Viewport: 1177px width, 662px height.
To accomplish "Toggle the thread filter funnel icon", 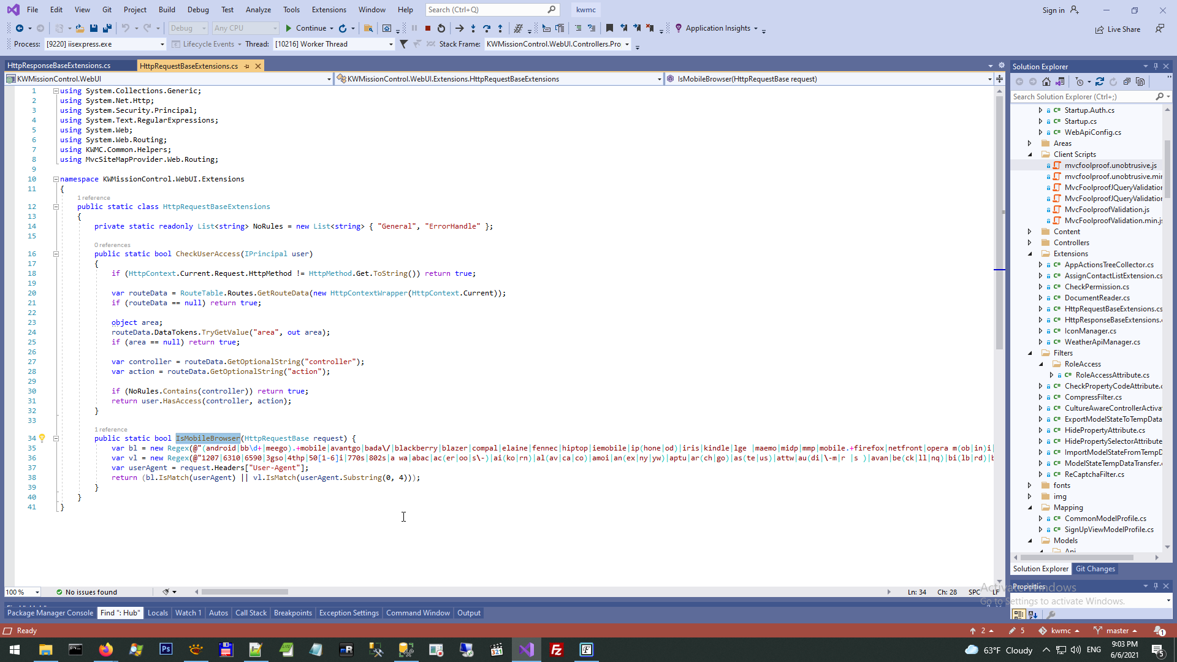I will 403,44.
